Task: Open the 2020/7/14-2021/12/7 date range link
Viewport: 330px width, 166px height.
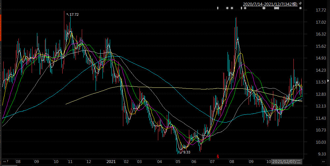Action: [270, 4]
